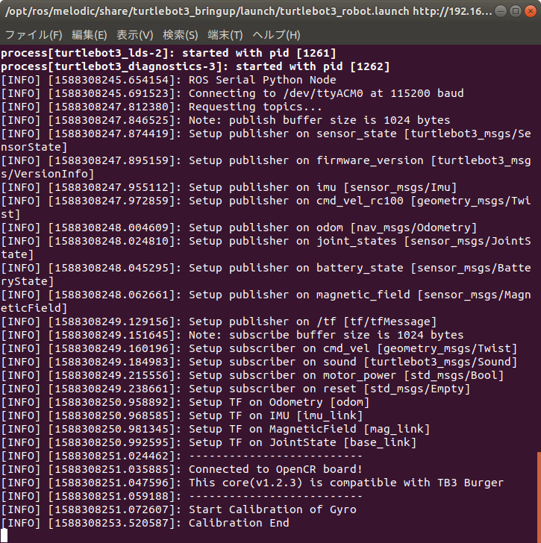The height and width of the screenshot is (543, 541).
Task: Click 'process[turtlebot3_diagnostics-3]' line
Action: [196, 66]
